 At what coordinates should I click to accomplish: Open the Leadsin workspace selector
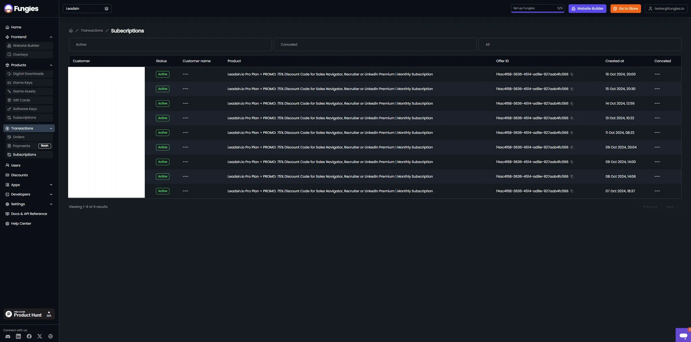(x=87, y=8)
